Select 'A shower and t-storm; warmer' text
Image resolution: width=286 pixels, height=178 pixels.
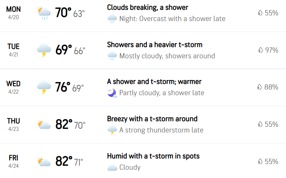[154, 82]
